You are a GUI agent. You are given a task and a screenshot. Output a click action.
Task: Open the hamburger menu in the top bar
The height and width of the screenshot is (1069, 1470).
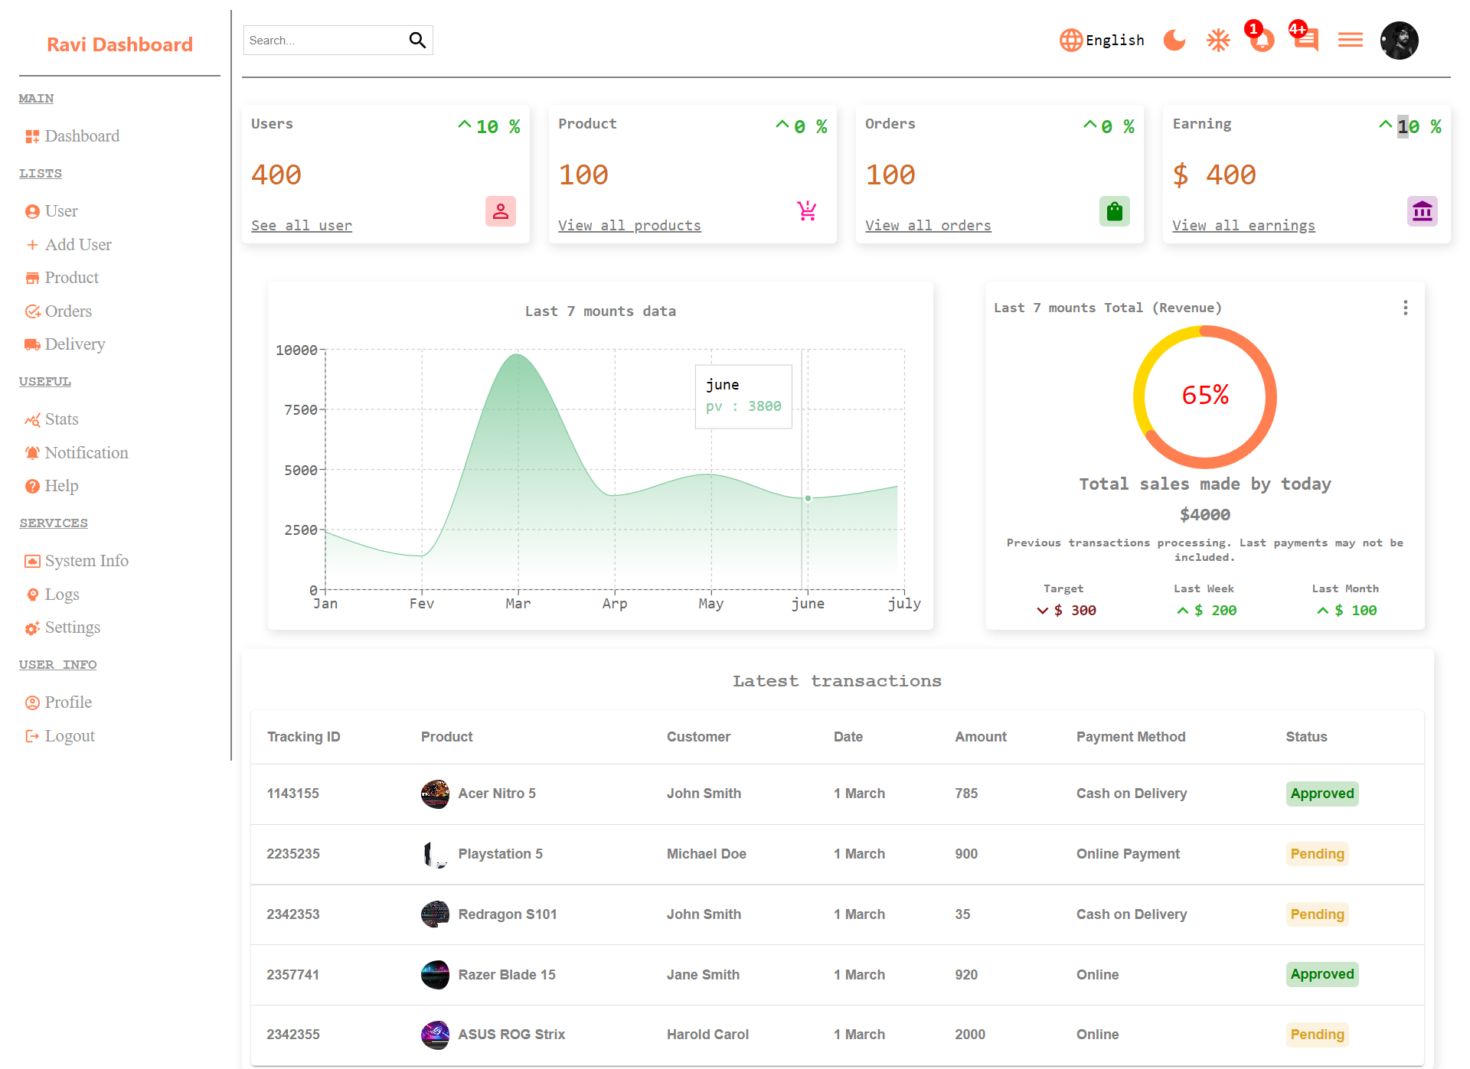1350,40
